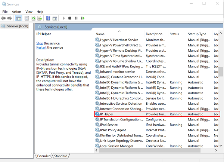Screen dimensions: 224x162
Task: Select the Hyper-V Volume Shadow Co... row
Action: 156,61
